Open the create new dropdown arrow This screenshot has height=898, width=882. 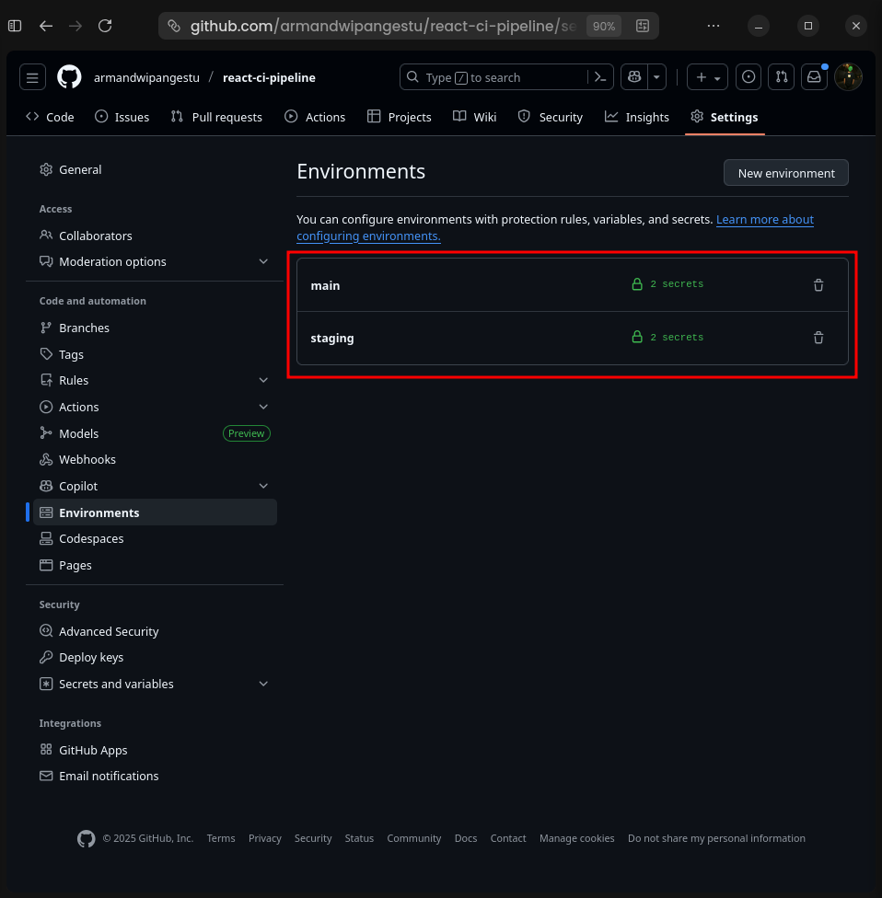(x=718, y=76)
